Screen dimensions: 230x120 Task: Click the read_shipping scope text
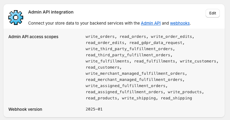(176, 98)
